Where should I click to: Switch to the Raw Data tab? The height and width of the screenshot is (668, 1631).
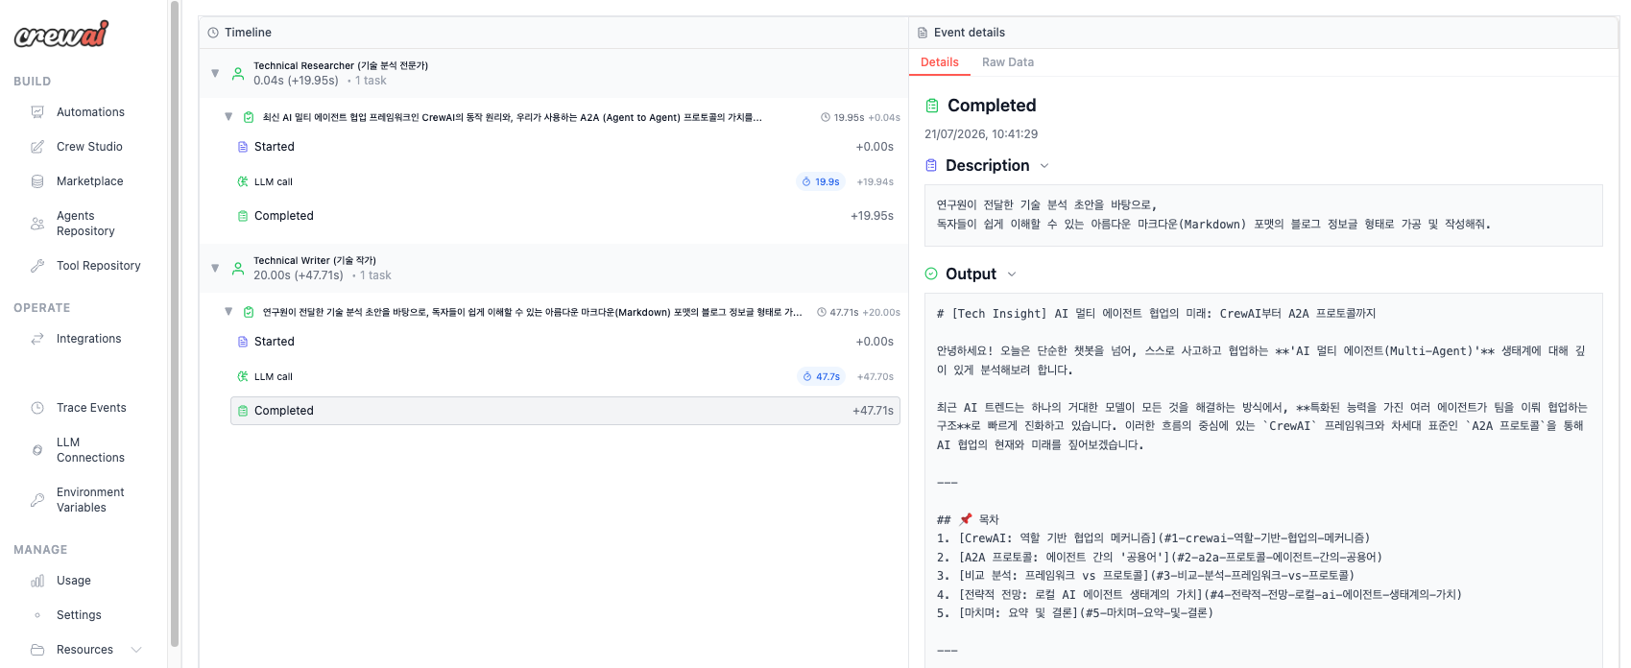click(1008, 62)
